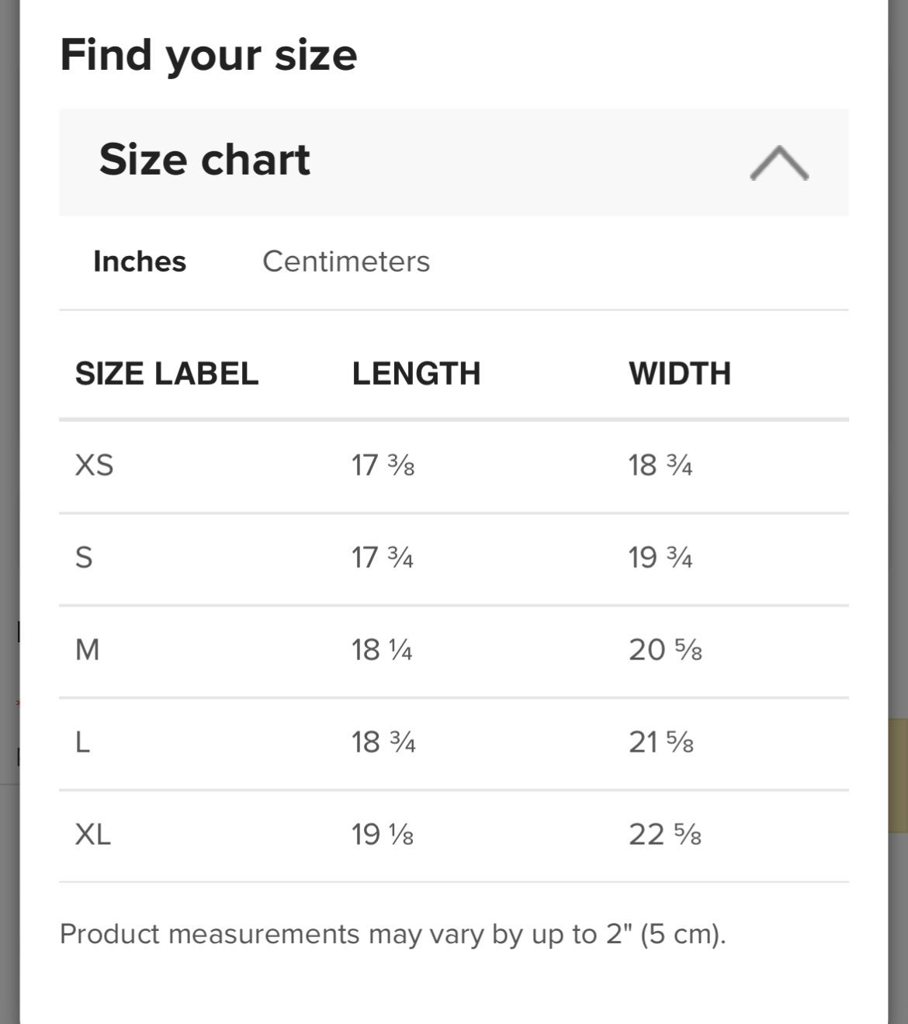
Task: Select the XL size row label
Action: pyautogui.click(x=92, y=835)
